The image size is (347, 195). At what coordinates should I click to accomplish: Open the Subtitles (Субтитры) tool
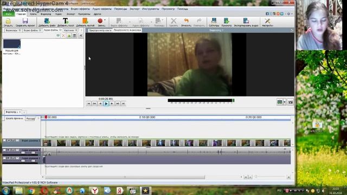pyautogui.click(x=214, y=21)
